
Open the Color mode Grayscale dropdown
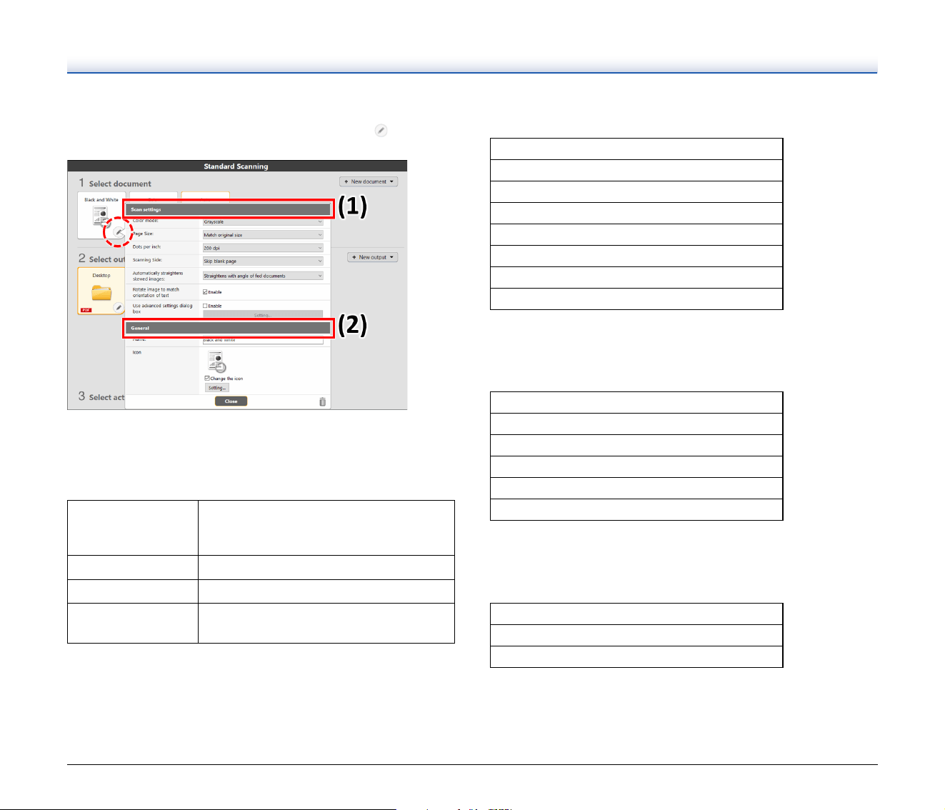(x=263, y=221)
